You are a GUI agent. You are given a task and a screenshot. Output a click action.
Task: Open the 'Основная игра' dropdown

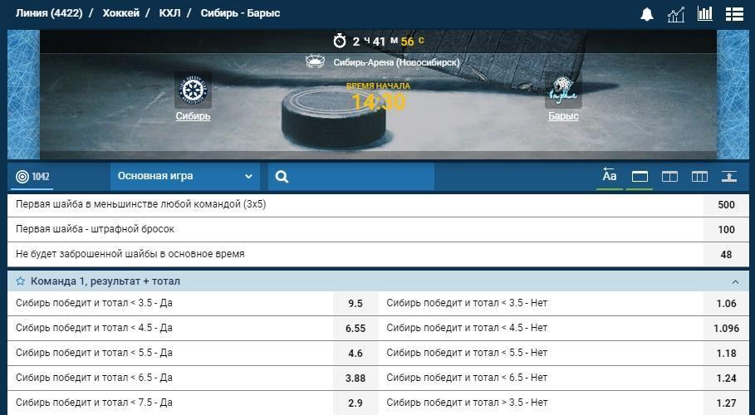(184, 176)
